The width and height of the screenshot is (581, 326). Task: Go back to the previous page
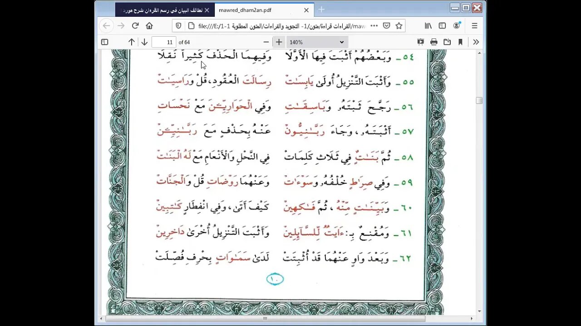[106, 26]
